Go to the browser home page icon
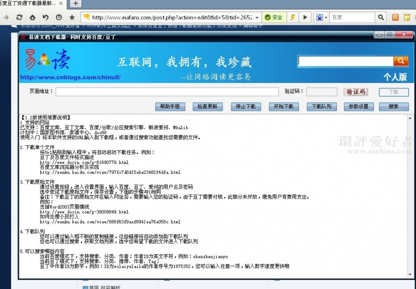416x289 pixels. point(32,17)
